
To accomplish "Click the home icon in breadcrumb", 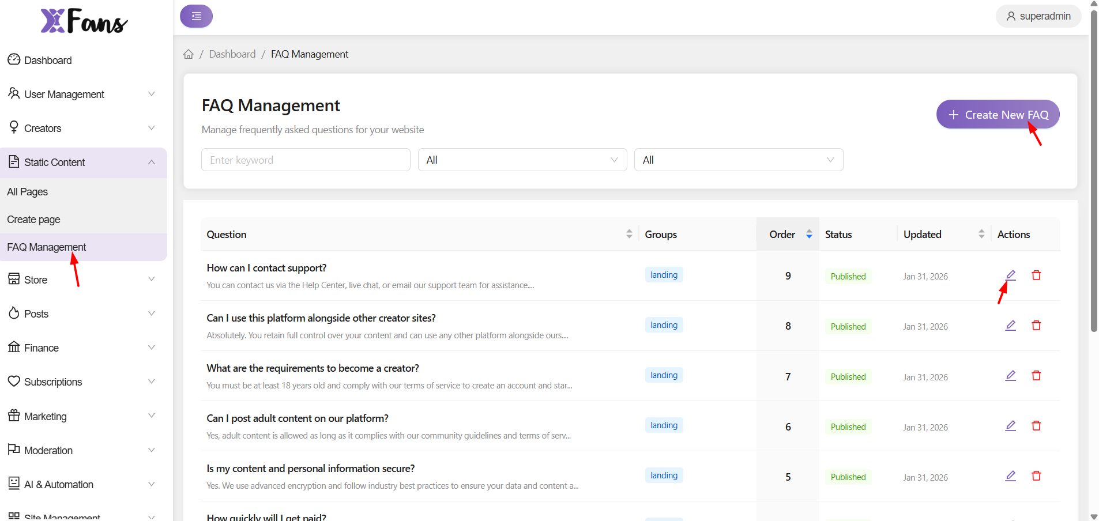I will point(189,54).
